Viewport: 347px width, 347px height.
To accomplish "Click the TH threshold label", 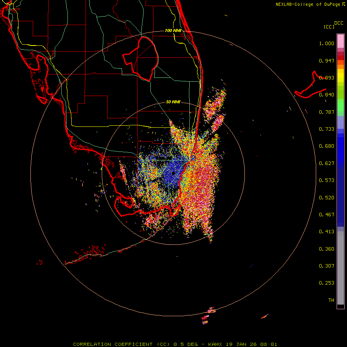I will 331,300.
